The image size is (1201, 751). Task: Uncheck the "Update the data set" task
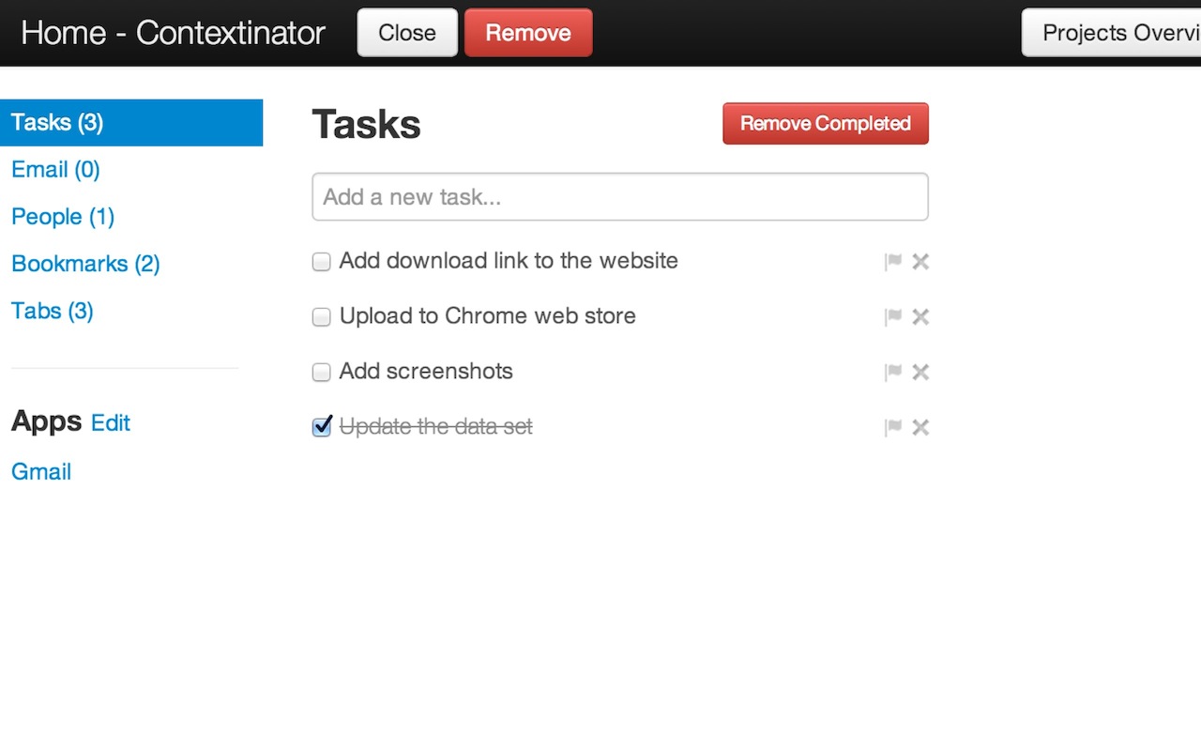tap(321, 426)
